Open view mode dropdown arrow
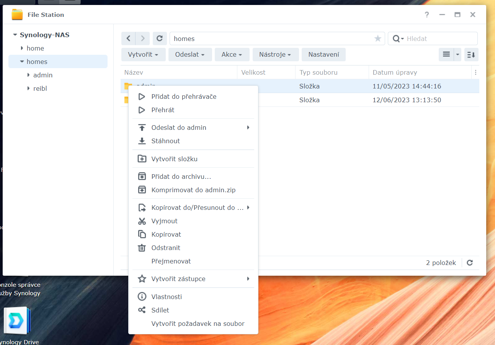The image size is (495, 345). [457, 54]
